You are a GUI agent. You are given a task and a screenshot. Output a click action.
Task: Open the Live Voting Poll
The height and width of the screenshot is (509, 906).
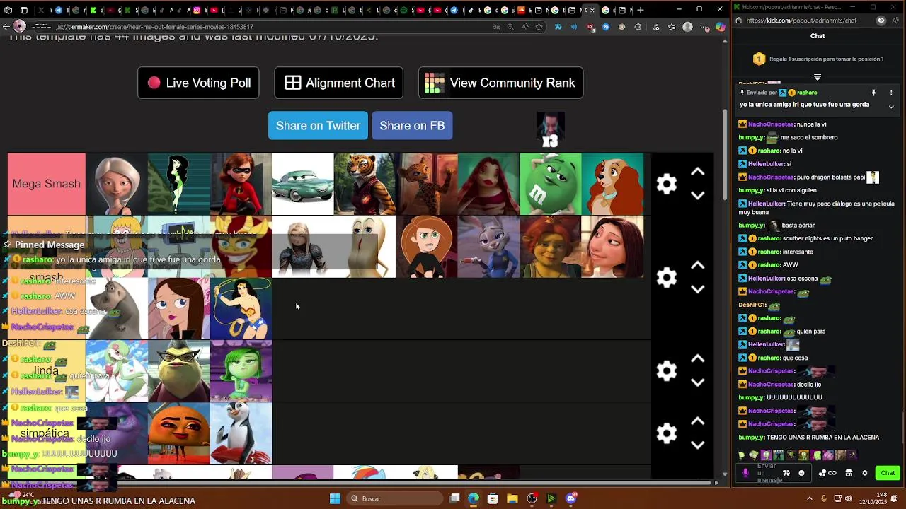coord(198,83)
